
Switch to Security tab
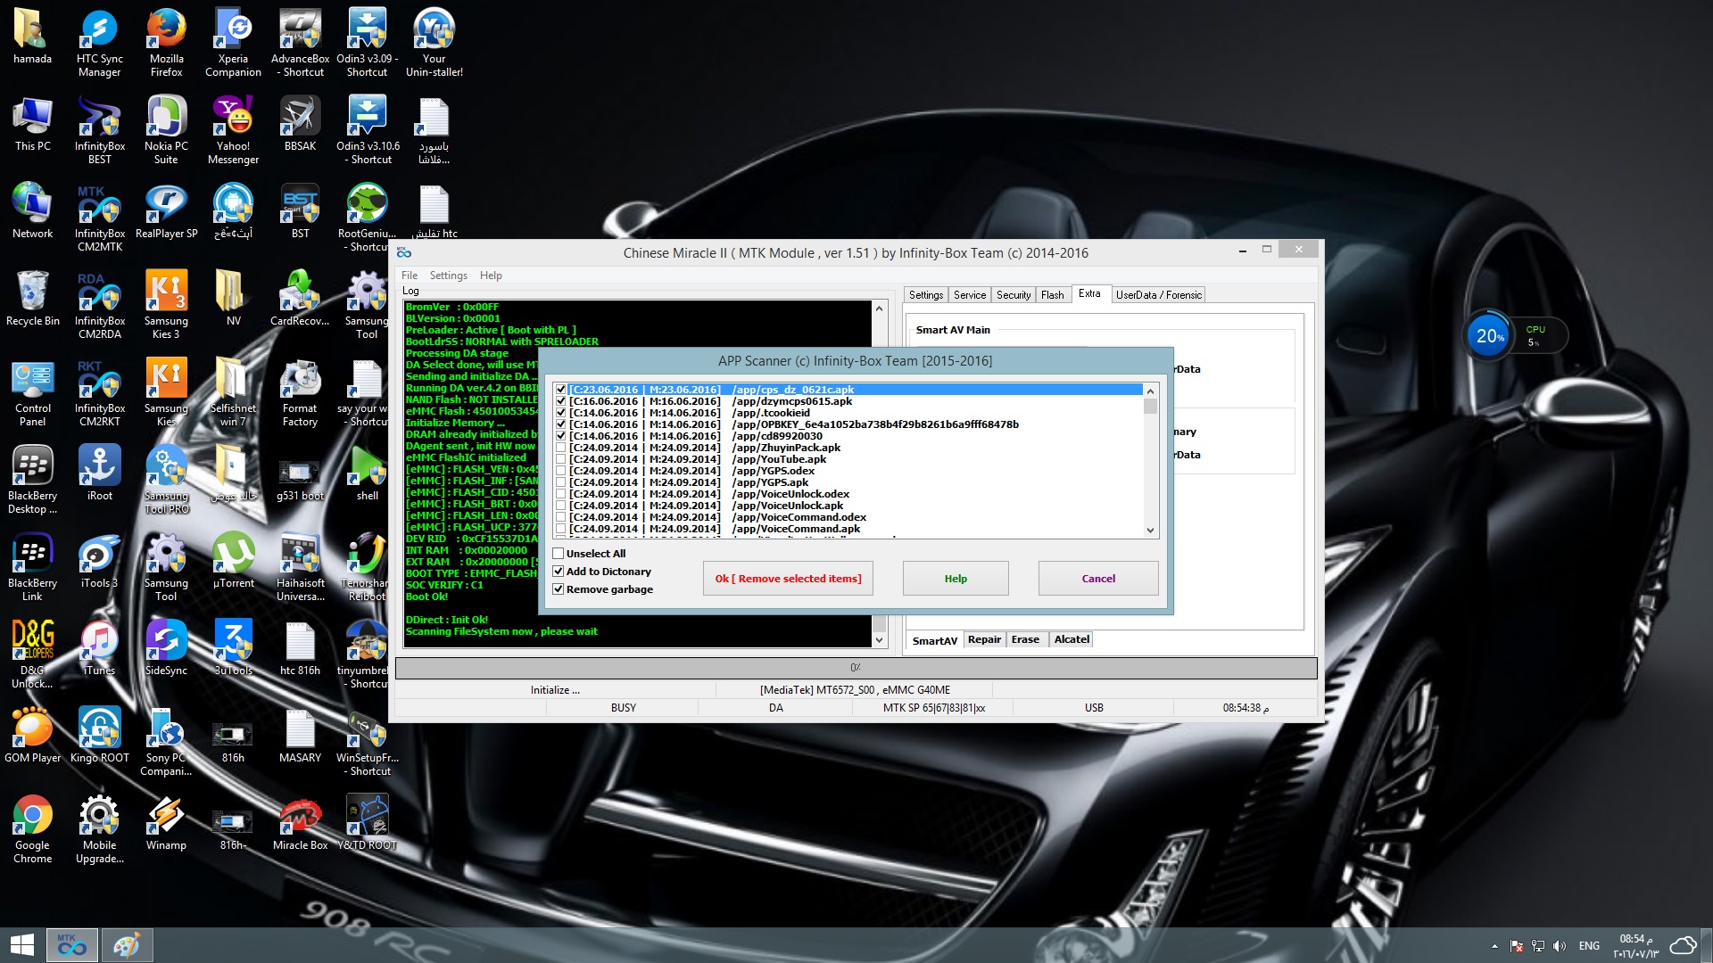point(1013,295)
